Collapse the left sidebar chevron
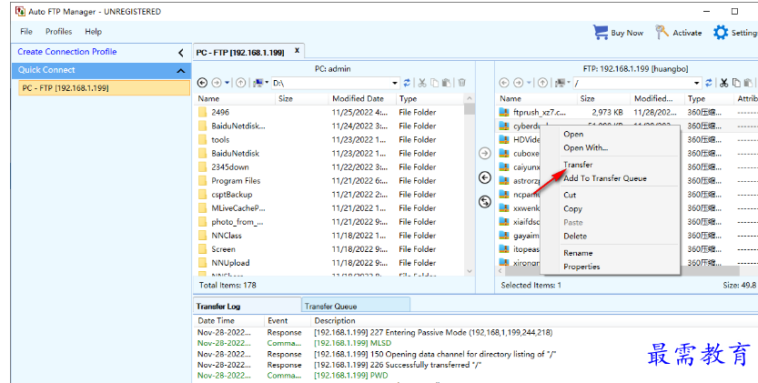This screenshot has width=758, height=383. (181, 52)
